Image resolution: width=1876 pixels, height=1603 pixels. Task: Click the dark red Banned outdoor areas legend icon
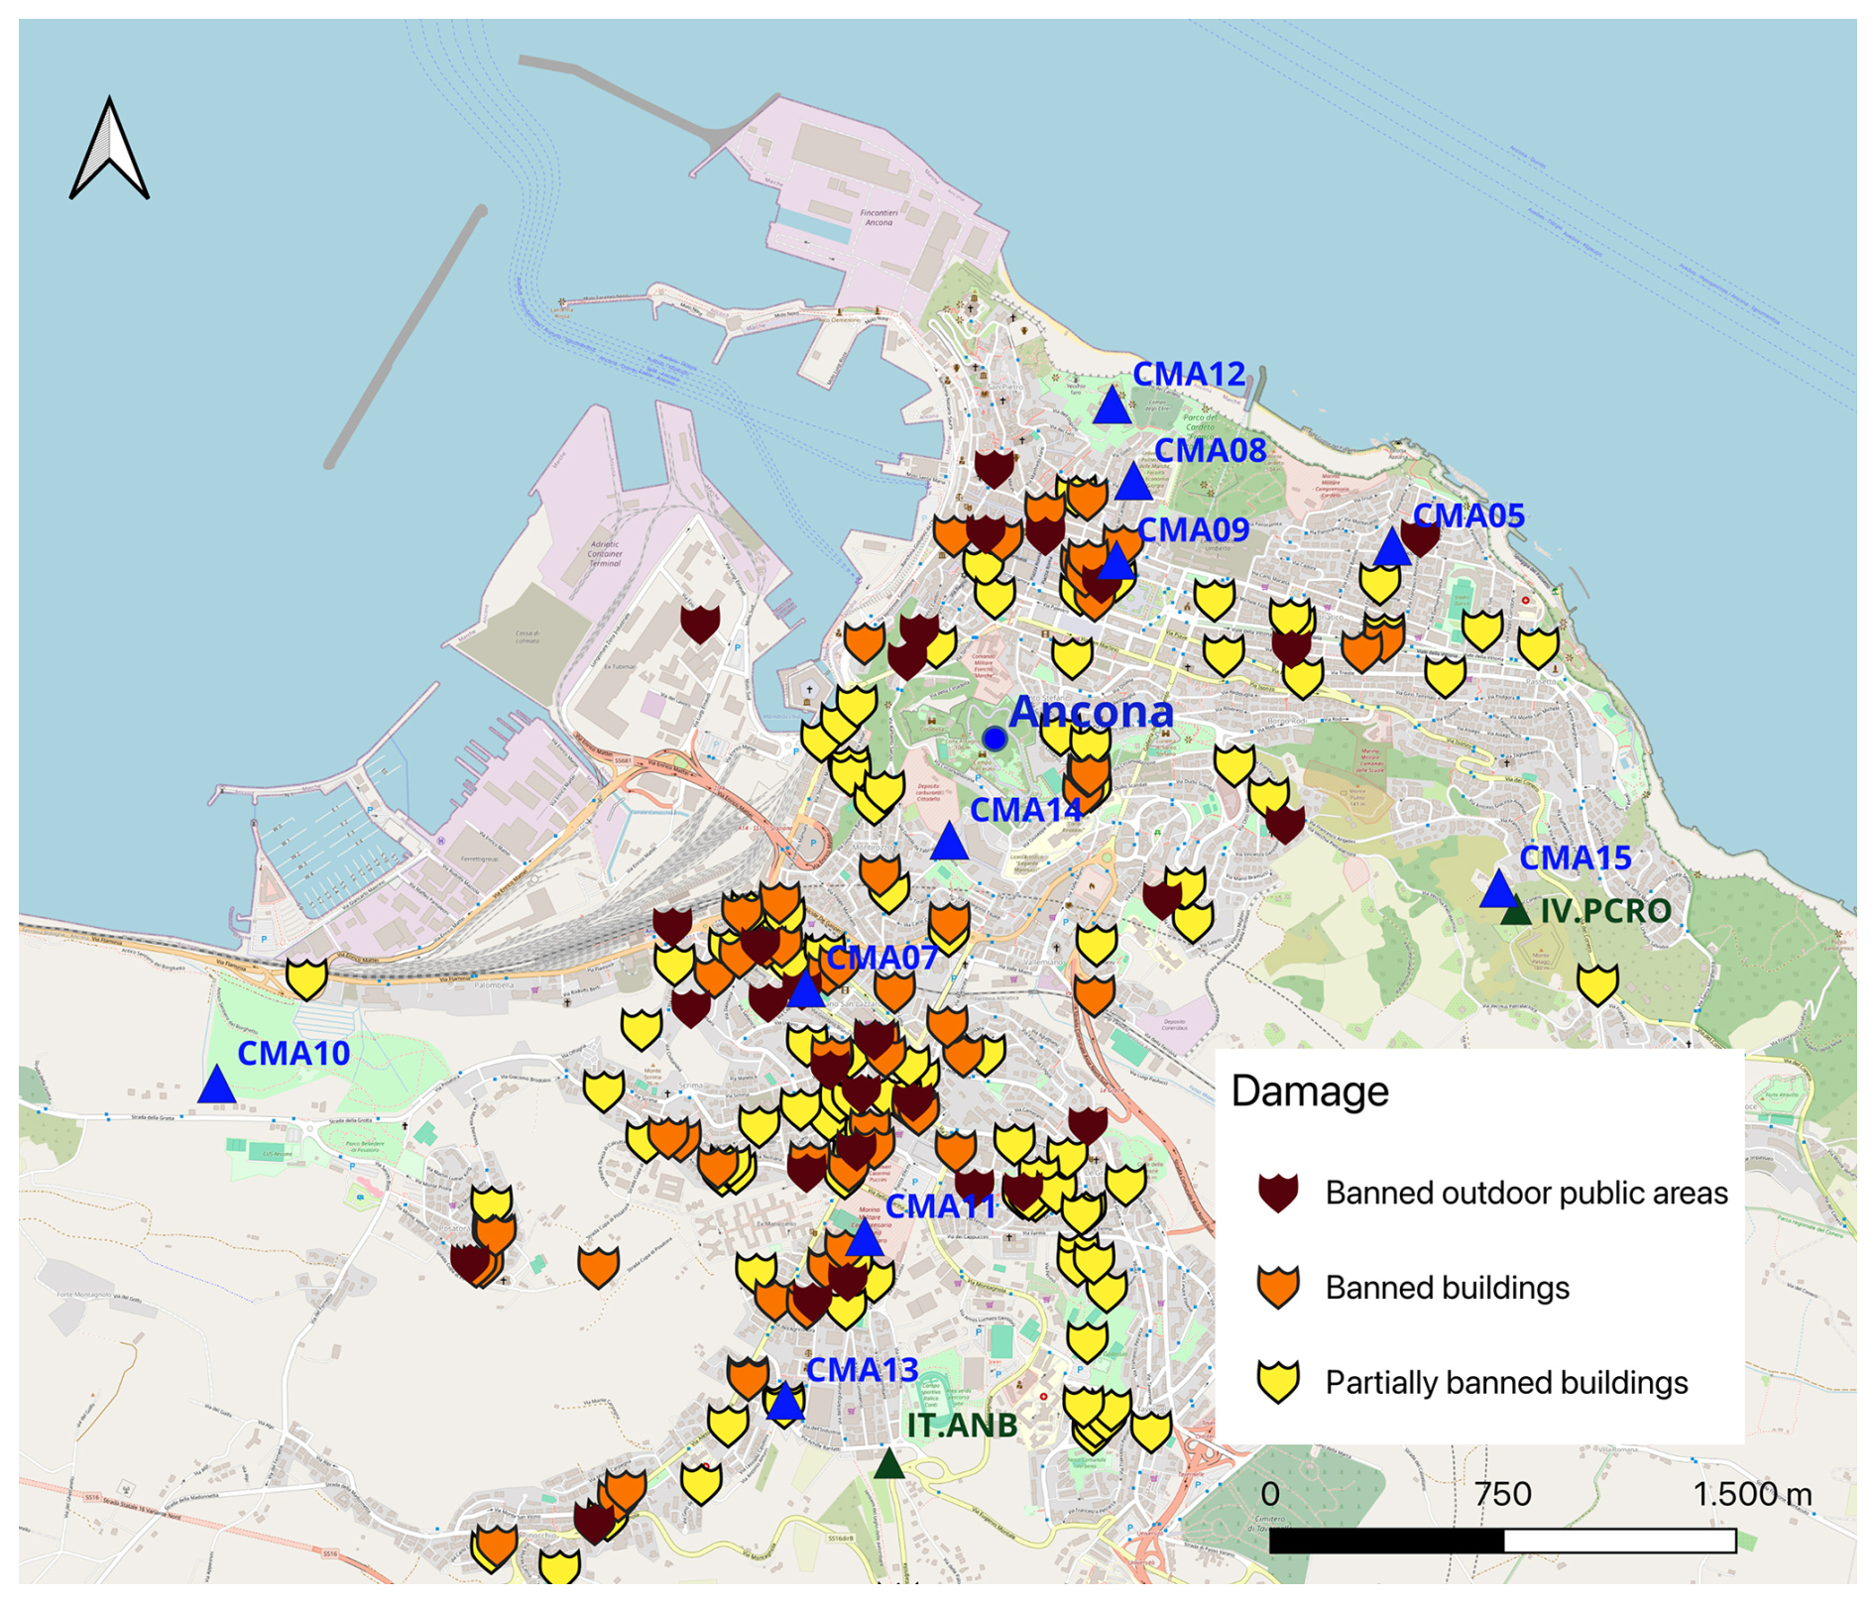(1278, 1193)
